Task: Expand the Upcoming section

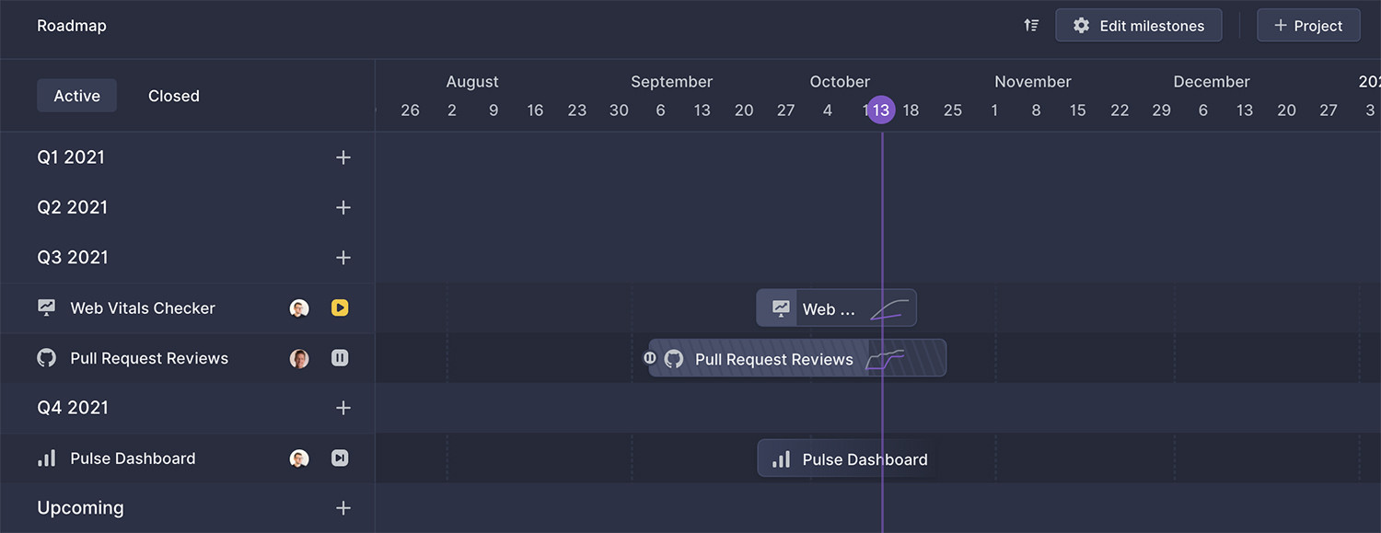Action: [x=342, y=507]
